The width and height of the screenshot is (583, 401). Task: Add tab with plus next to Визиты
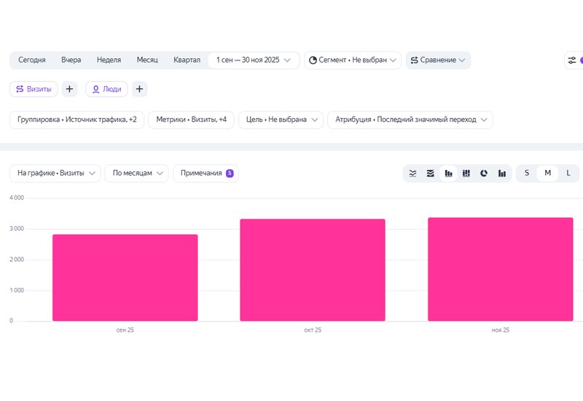click(69, 89)
